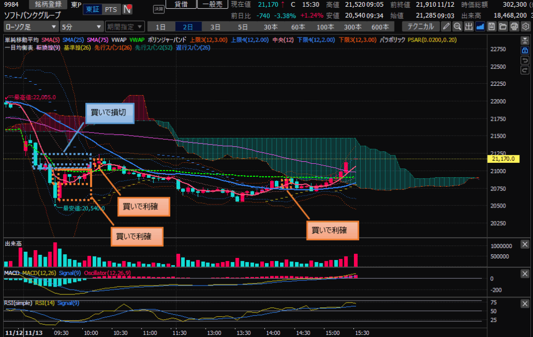Screen dimensions: 533x337
Task: Save chart with the floppy disk icon
Action: coord(491,27)
